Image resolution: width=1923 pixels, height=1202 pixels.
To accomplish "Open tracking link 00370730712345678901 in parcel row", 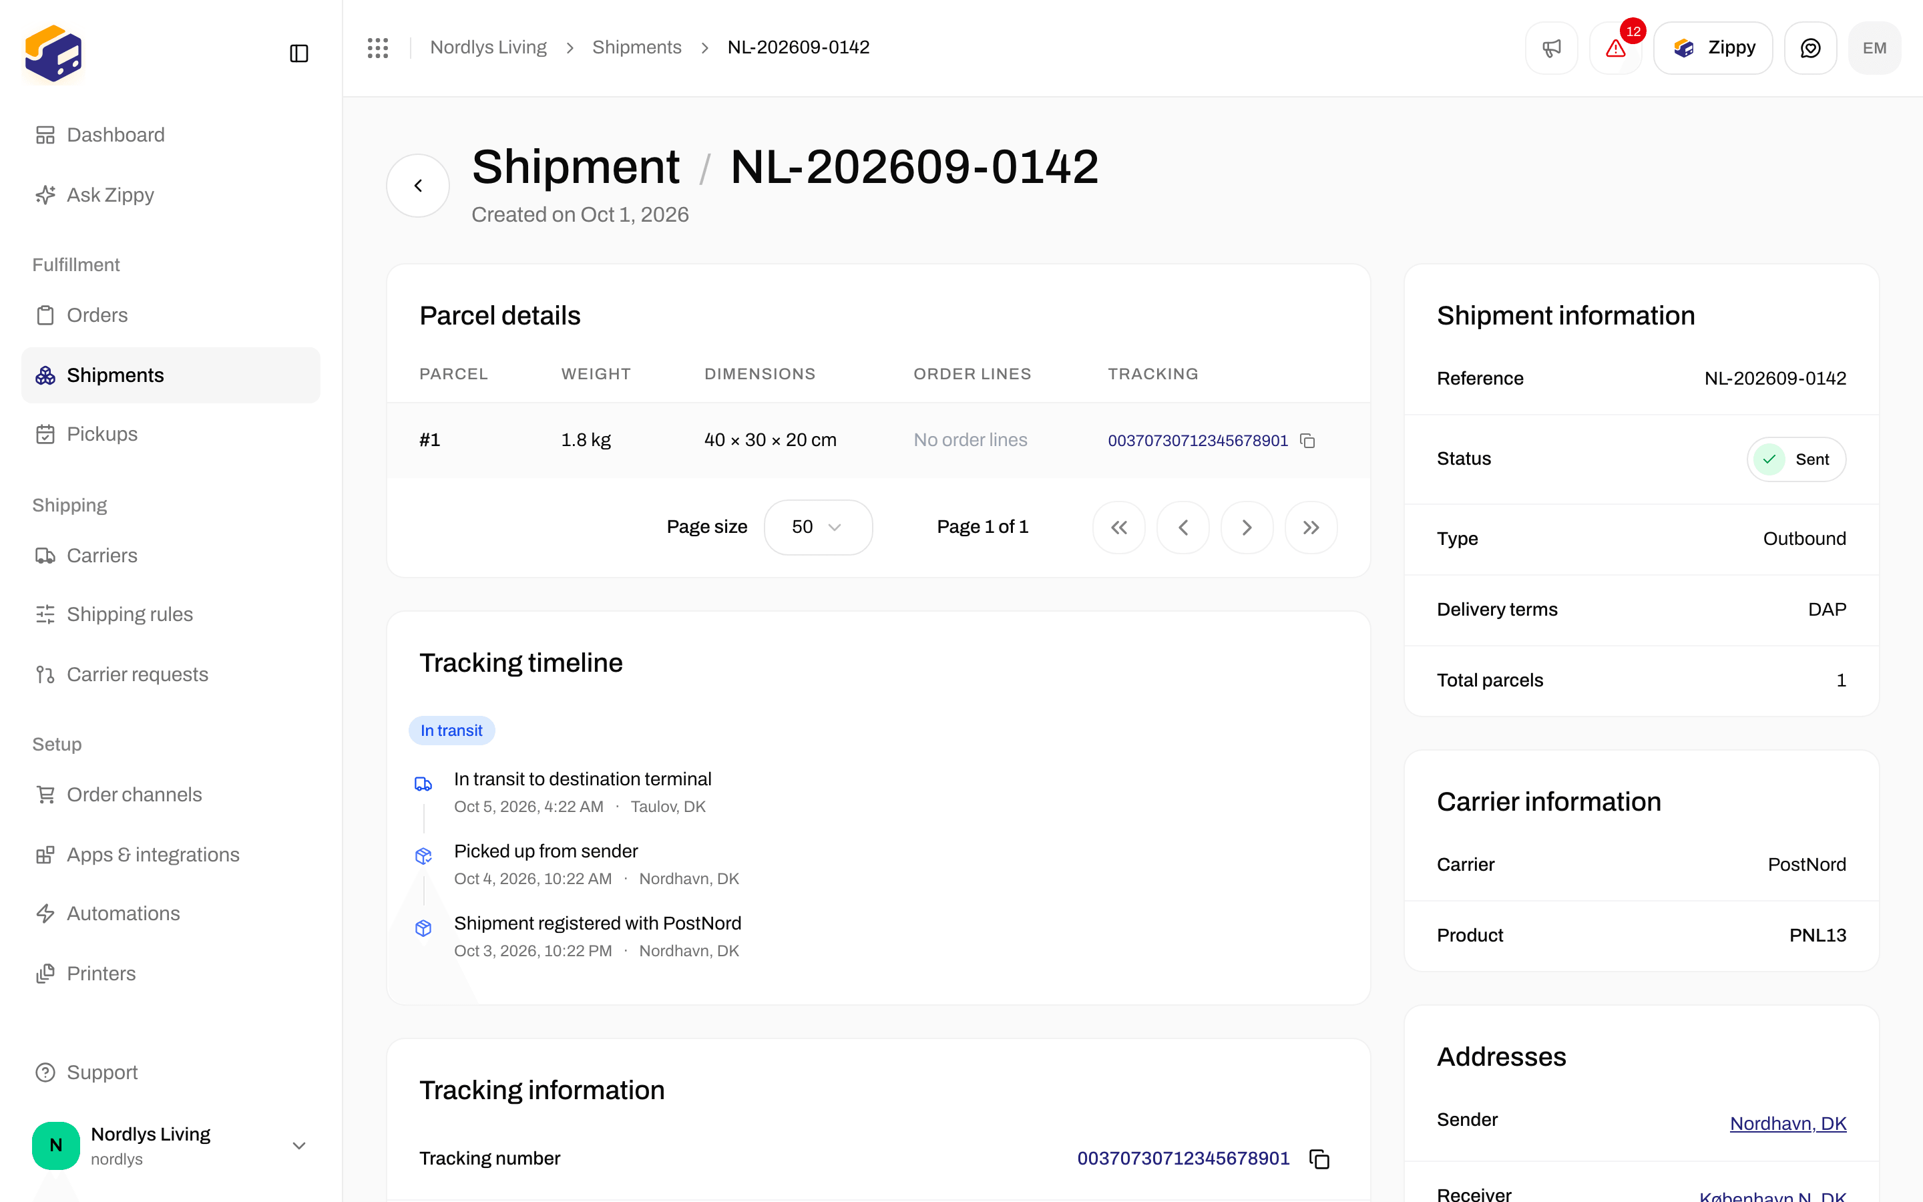I will click(1197, 441).
